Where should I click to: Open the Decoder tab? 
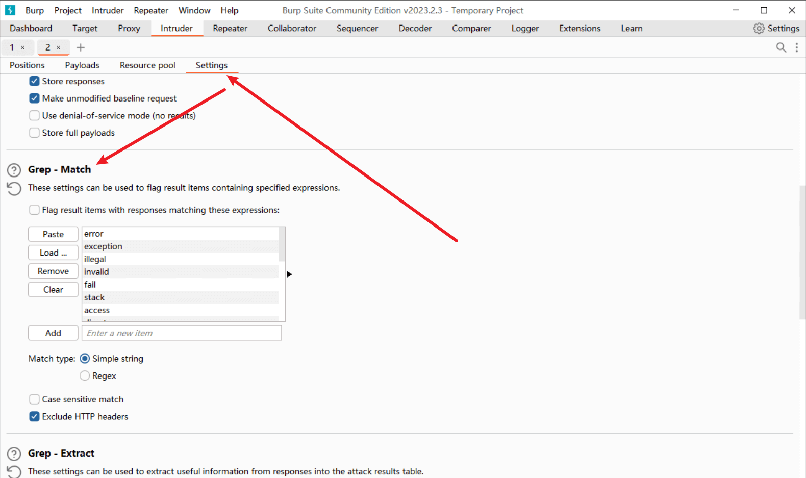coord(415,29)
